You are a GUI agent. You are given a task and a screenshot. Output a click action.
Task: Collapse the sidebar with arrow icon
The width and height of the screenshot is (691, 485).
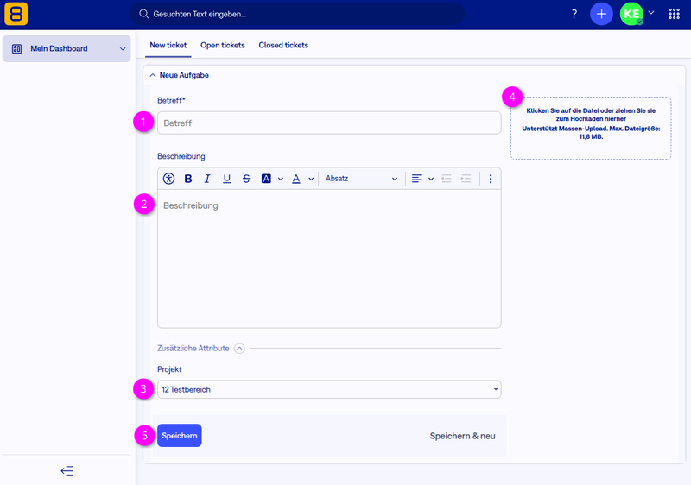[x=67, y=471]
